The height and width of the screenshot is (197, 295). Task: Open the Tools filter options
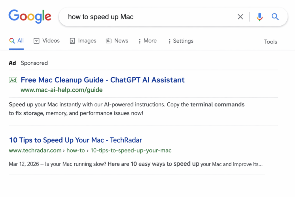(271, 42)
